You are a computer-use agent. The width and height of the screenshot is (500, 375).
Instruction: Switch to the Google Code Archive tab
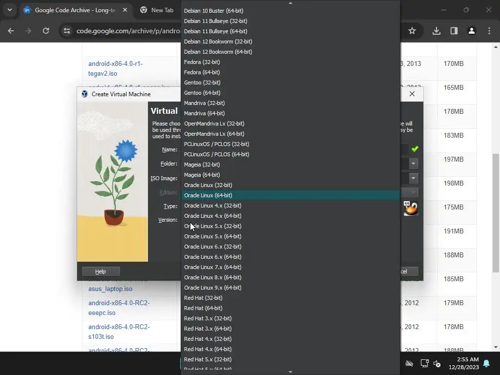click(x=75, y=10)
